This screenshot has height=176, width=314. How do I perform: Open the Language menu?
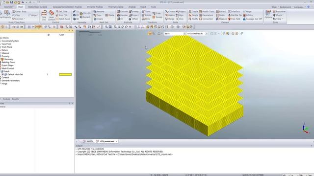299,7
